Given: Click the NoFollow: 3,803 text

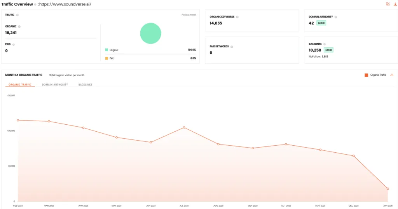Looking at the screenshot, I should pyautogui.click(x=318, y=57).
